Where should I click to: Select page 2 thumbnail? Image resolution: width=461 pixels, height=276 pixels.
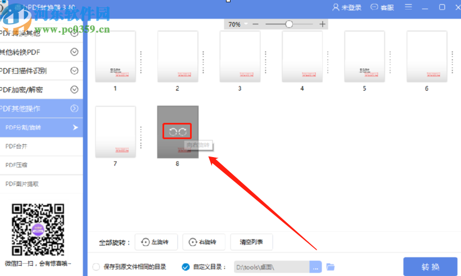coord(178,57)
